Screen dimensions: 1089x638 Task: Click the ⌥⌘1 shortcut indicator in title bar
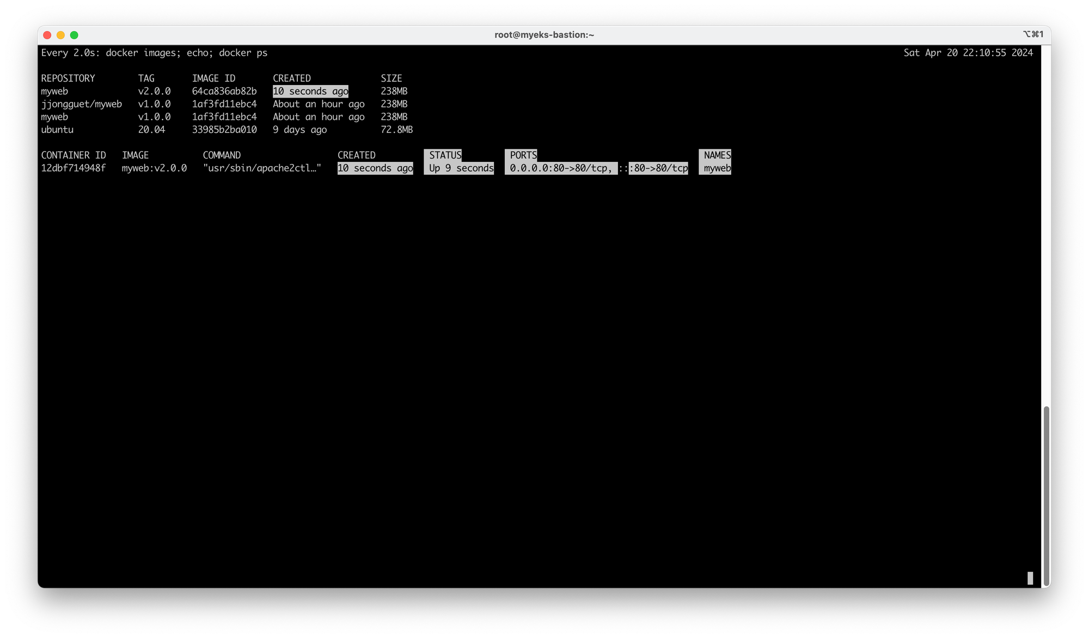(1033, 34)
